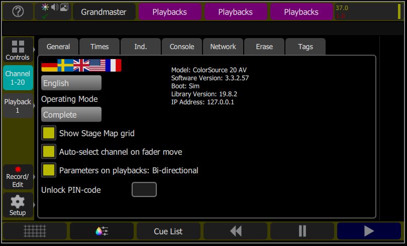This screenshot has width=407, height=246.
Task: Click the Boot: Sim text
Action: [185, 86]
